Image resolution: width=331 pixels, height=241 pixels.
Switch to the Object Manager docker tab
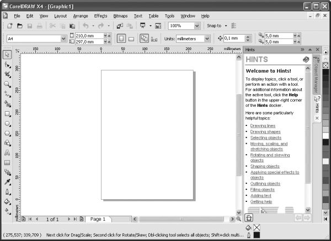pos(317,73)
